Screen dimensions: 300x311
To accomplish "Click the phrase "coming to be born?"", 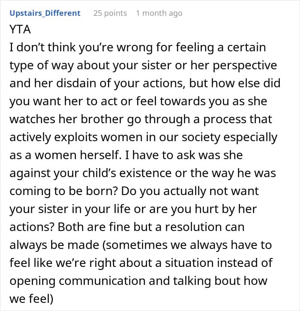I will click(63, 191).
